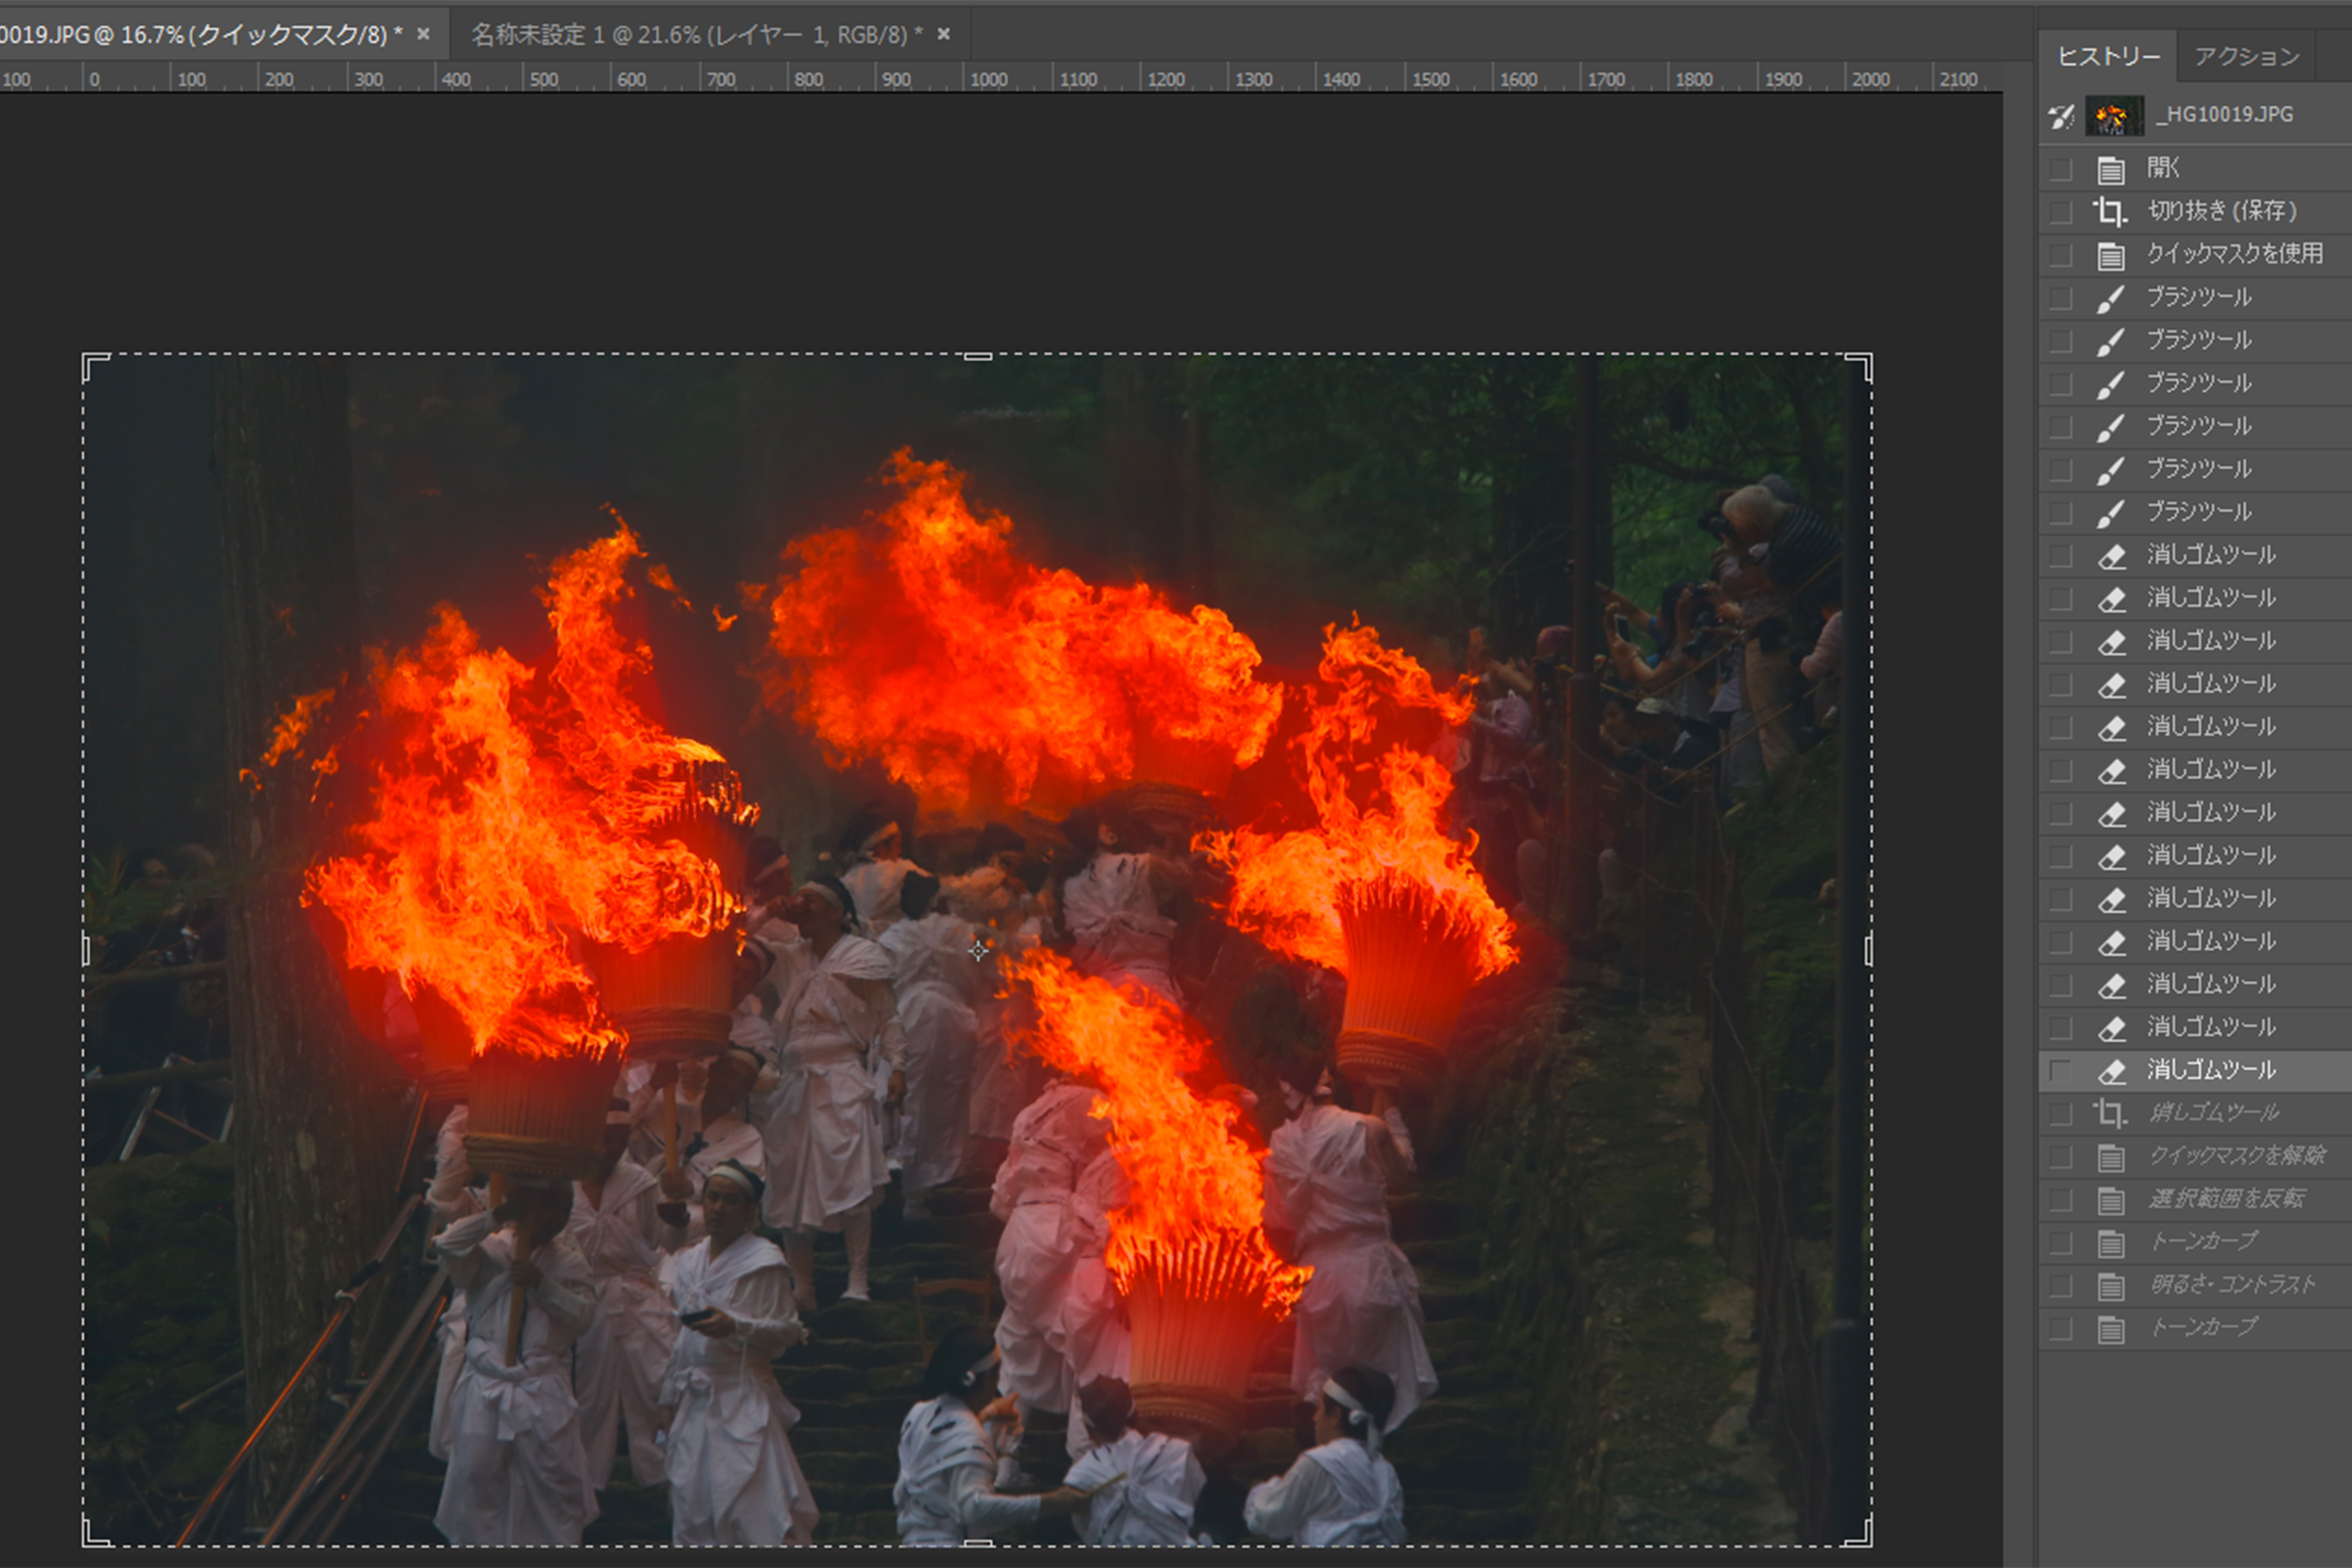Click the crop icon of 切り抜き (保存)
The width and height of the screenshot is (2352, 1568).
(x=2111, y=212)
